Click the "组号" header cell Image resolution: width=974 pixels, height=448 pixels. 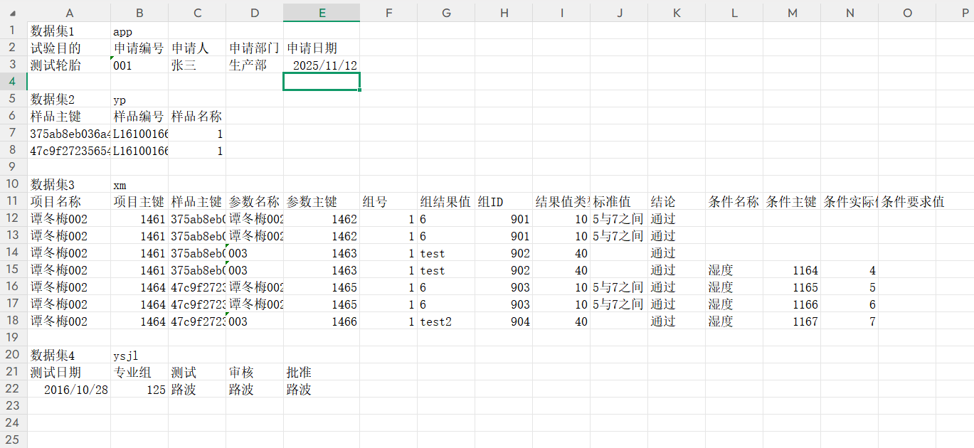(x=388, y=201)
